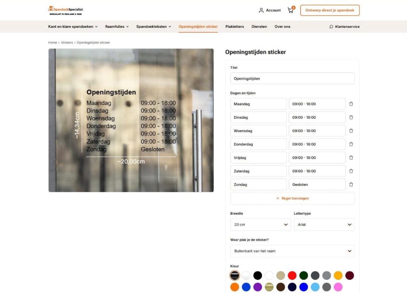
Task: Select the pink color swatch
Action: tap(338, 287)
